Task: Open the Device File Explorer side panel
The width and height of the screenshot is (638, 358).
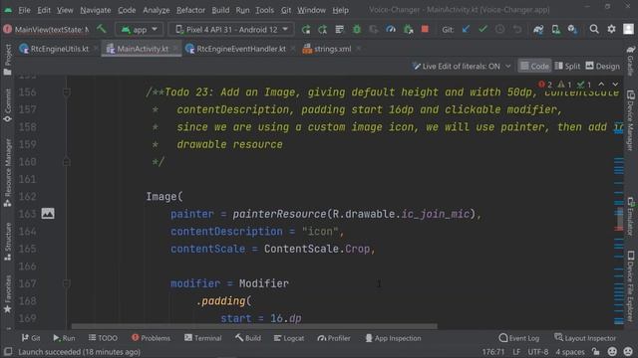Action: coord(631,286)
